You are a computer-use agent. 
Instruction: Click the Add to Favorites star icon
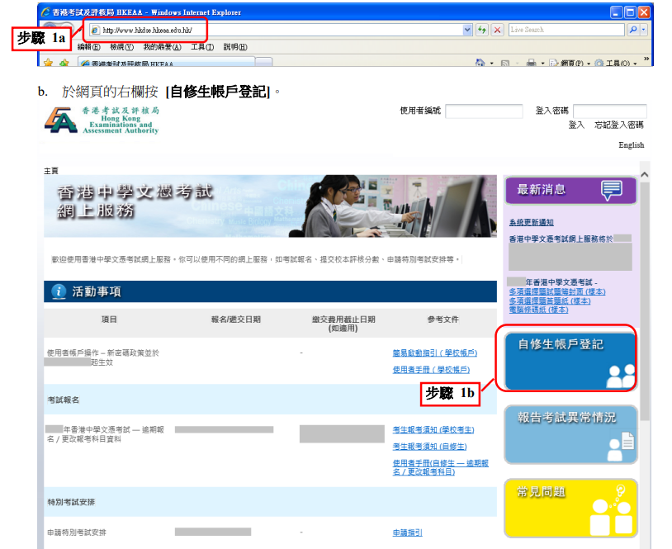(64, 63)
